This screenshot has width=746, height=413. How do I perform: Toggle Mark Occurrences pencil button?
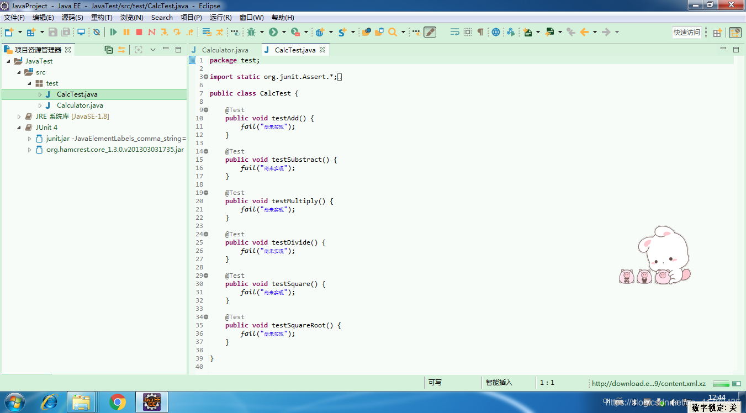pyautogui.click(x=430, y=32)
